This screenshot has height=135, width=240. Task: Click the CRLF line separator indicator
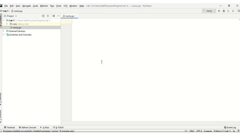[x=192, y=131]
